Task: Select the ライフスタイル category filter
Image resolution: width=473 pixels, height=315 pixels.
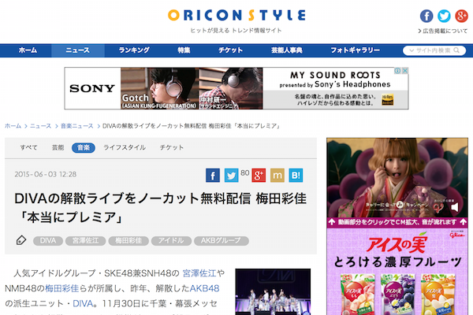Action: (125, 148)
